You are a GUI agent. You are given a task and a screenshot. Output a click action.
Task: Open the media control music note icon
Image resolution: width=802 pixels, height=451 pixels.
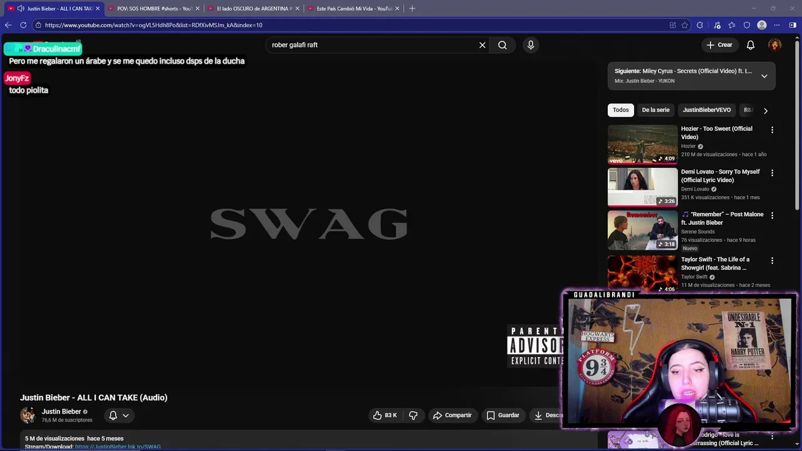tap(717, 25)
